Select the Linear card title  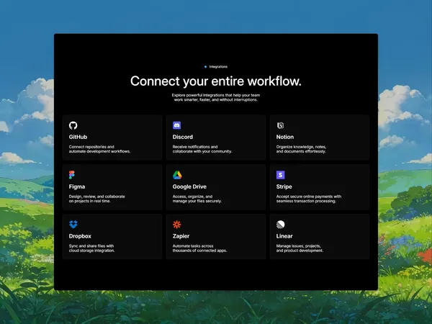tap(284, 236)
